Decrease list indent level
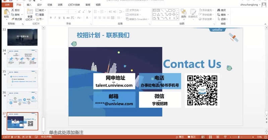This screenshot has height=140, width=268. (x=110, y=12)
